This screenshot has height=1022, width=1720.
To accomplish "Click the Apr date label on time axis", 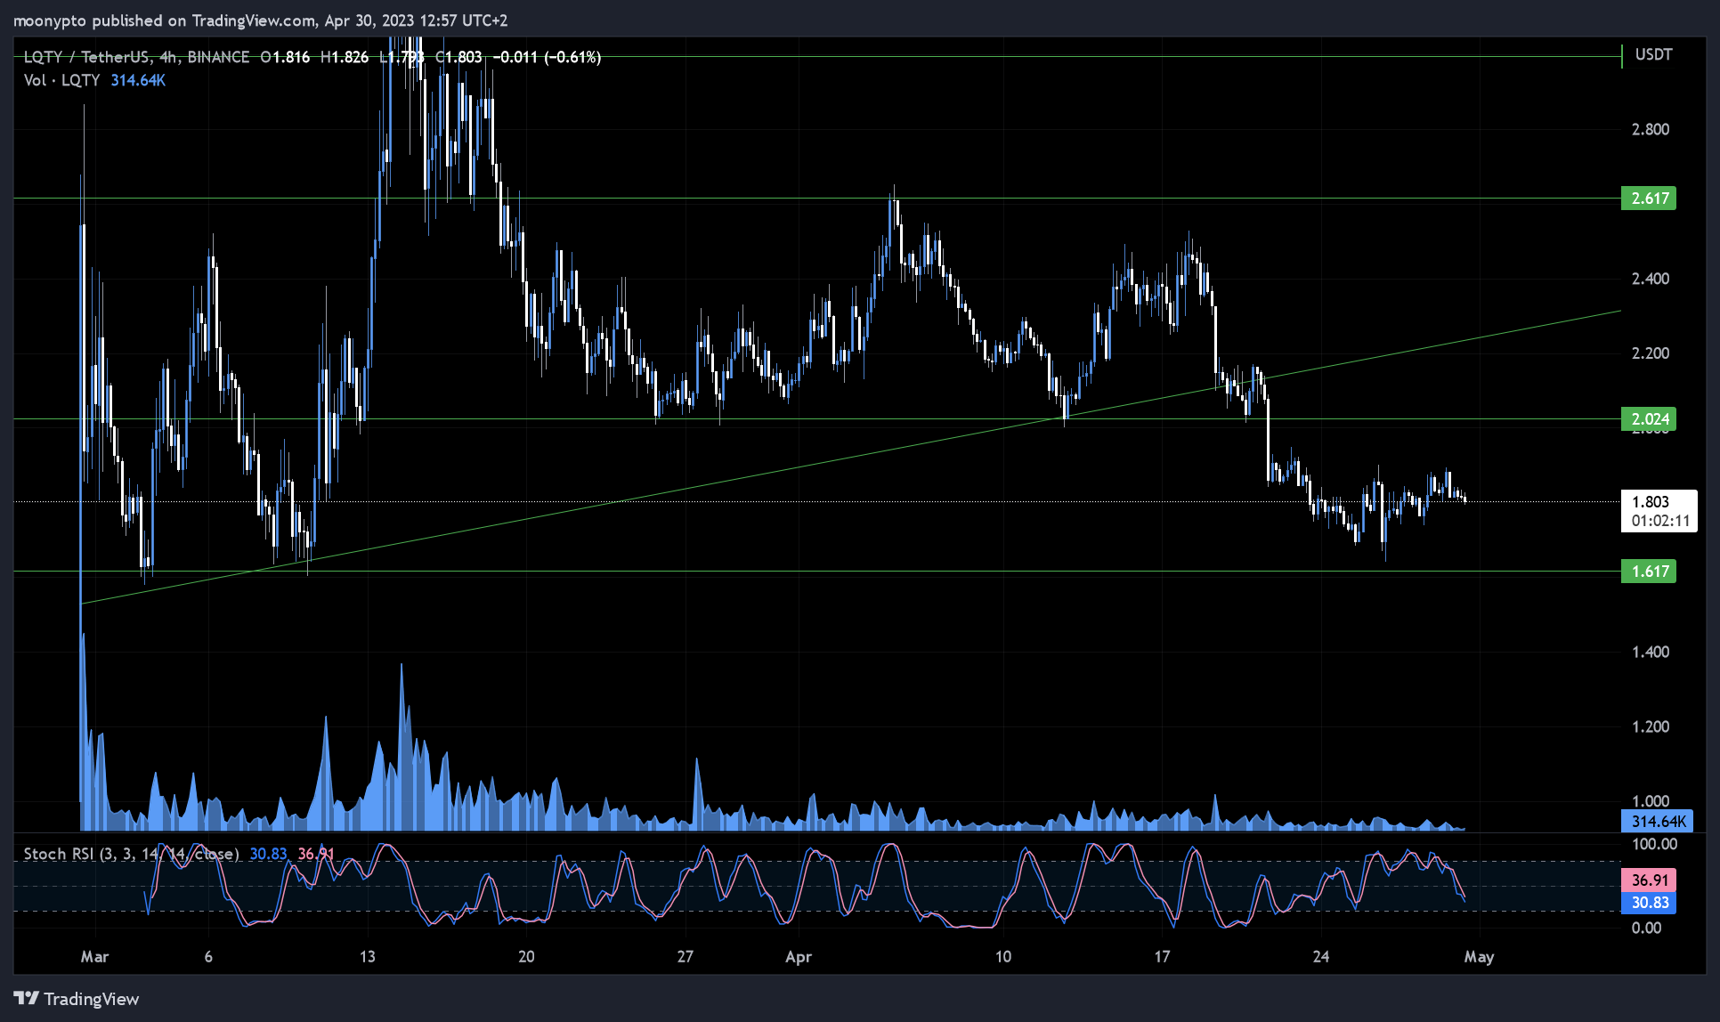I will pyautogui.click(x=799, y=957).
